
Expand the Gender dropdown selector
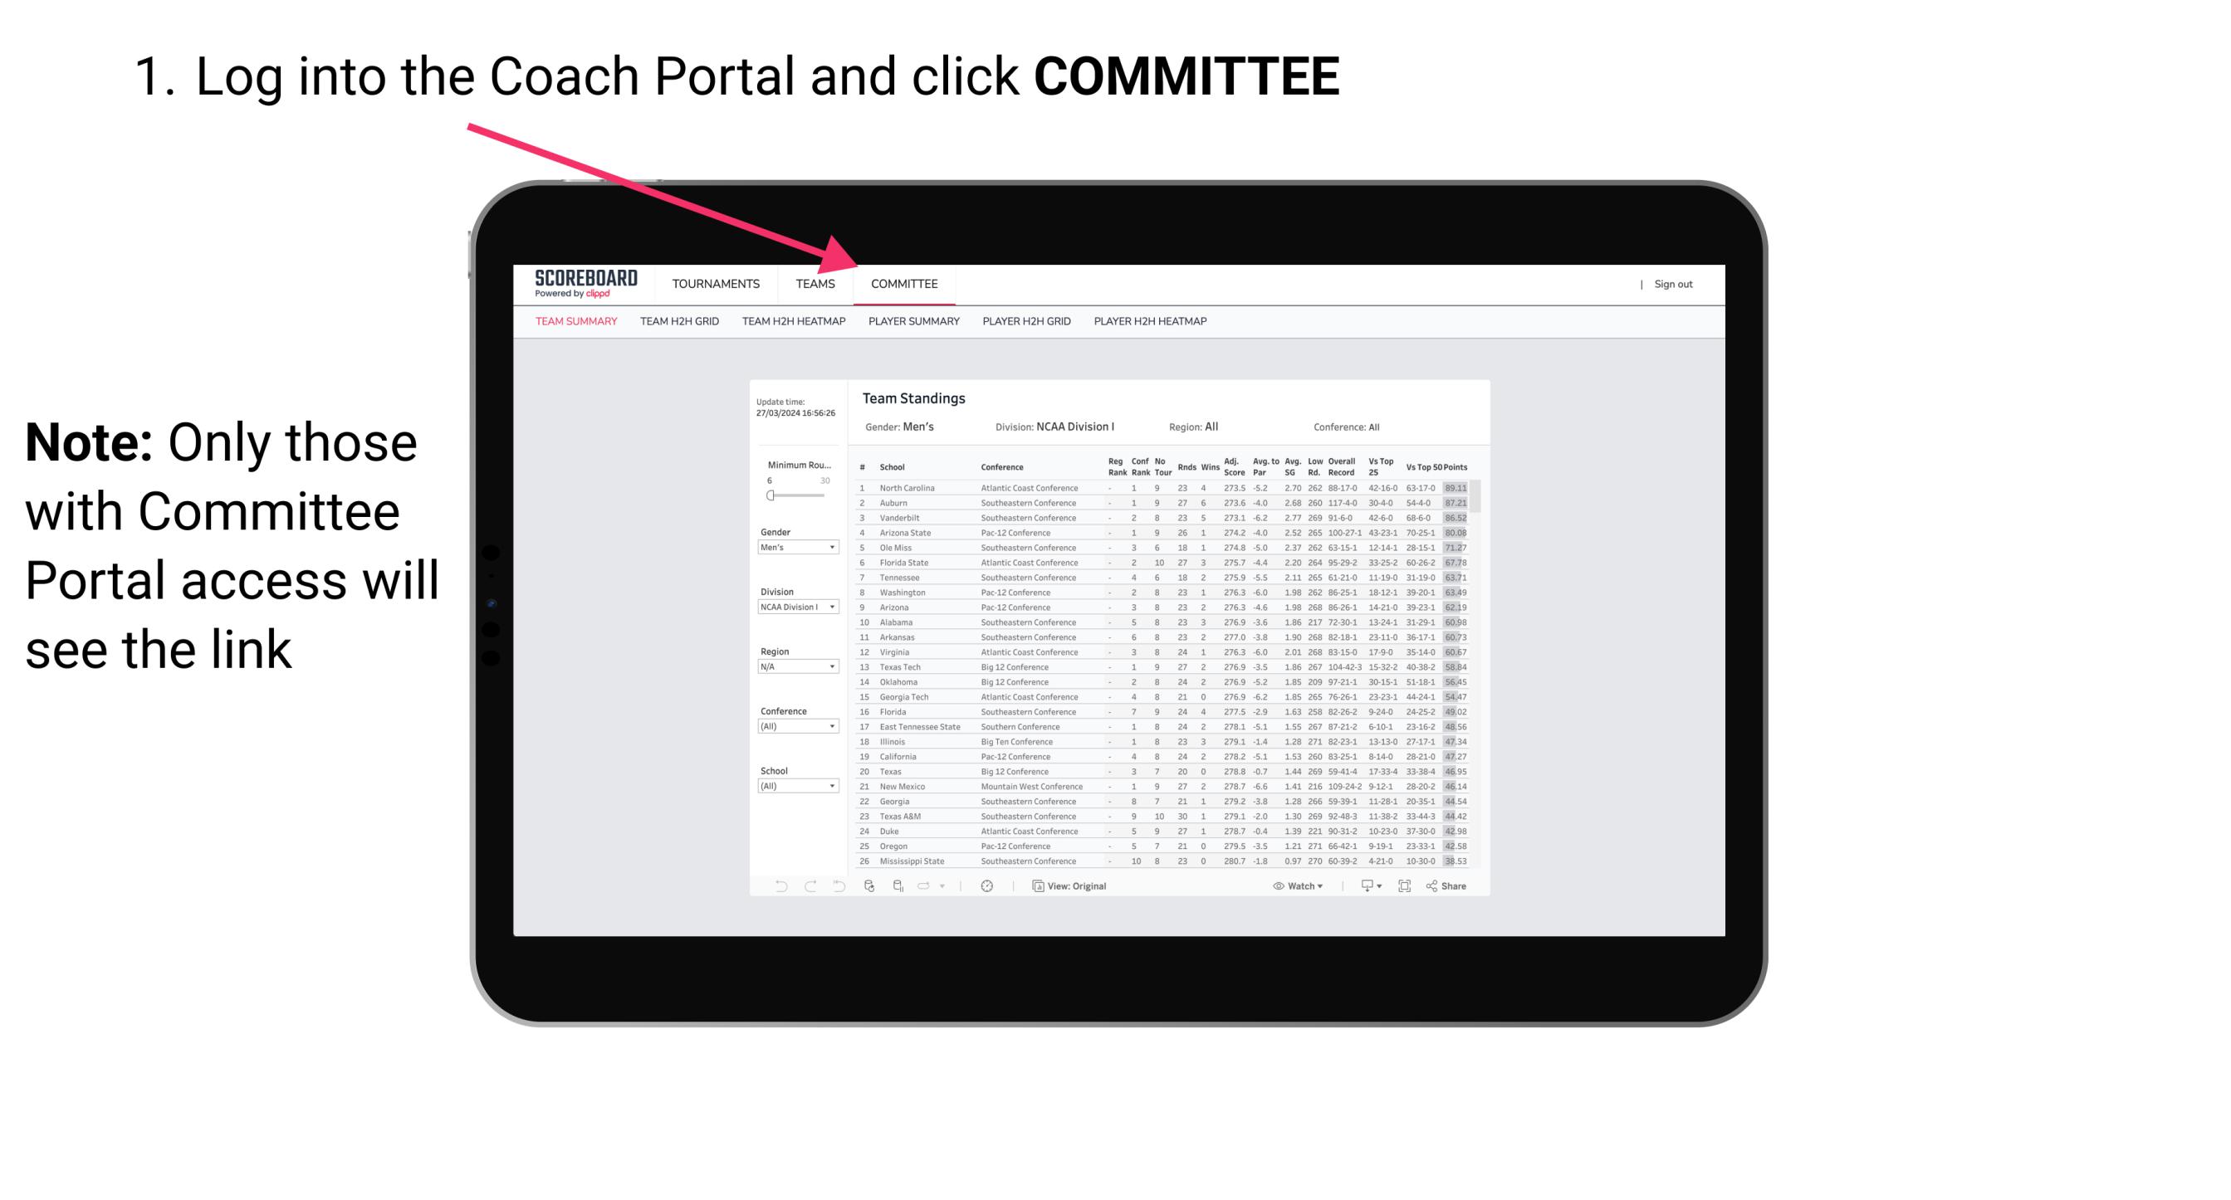click(799, 549)
